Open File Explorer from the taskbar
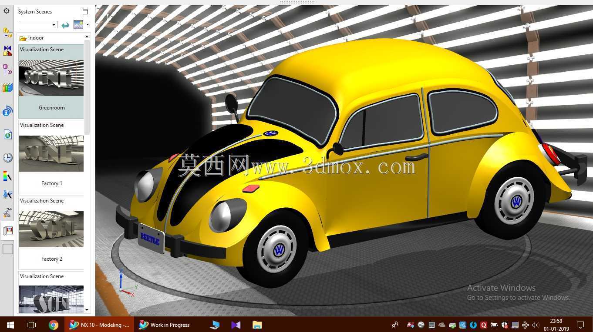Screen dimensions: 593x332 257,325
